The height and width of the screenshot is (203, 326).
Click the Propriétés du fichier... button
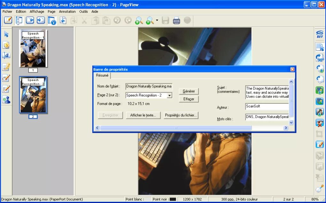[x=181, y=115]
